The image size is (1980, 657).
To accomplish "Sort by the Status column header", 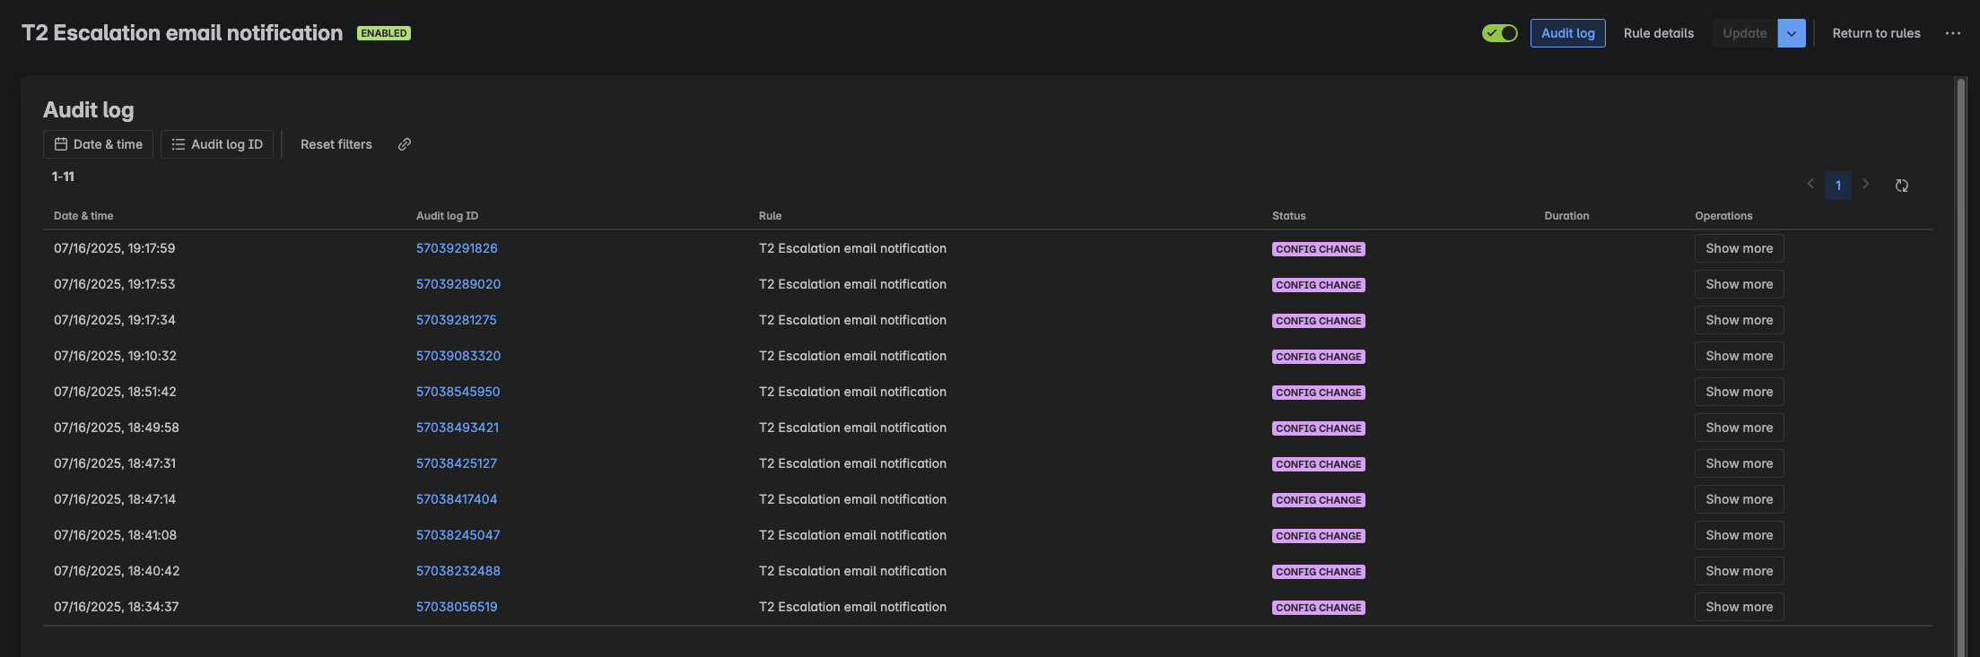I will point(1288,216).
